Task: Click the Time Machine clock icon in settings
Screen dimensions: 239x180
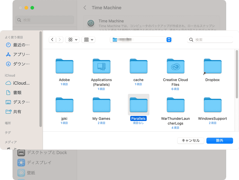Action: pos(91,23)
